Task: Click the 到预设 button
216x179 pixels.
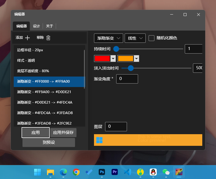Action: point(49,143)
